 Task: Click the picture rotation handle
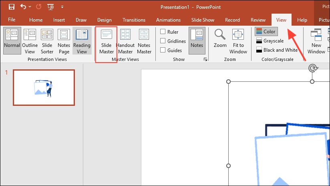pyautogui.click(x=313, y=68)
